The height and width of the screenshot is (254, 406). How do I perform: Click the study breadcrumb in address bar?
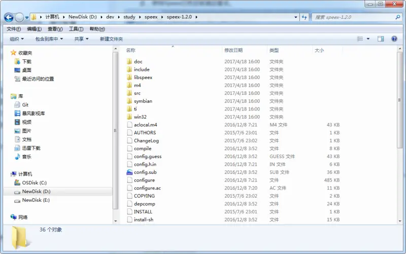129,17
